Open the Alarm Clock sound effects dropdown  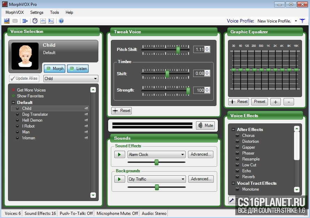(x=182, y=155)
